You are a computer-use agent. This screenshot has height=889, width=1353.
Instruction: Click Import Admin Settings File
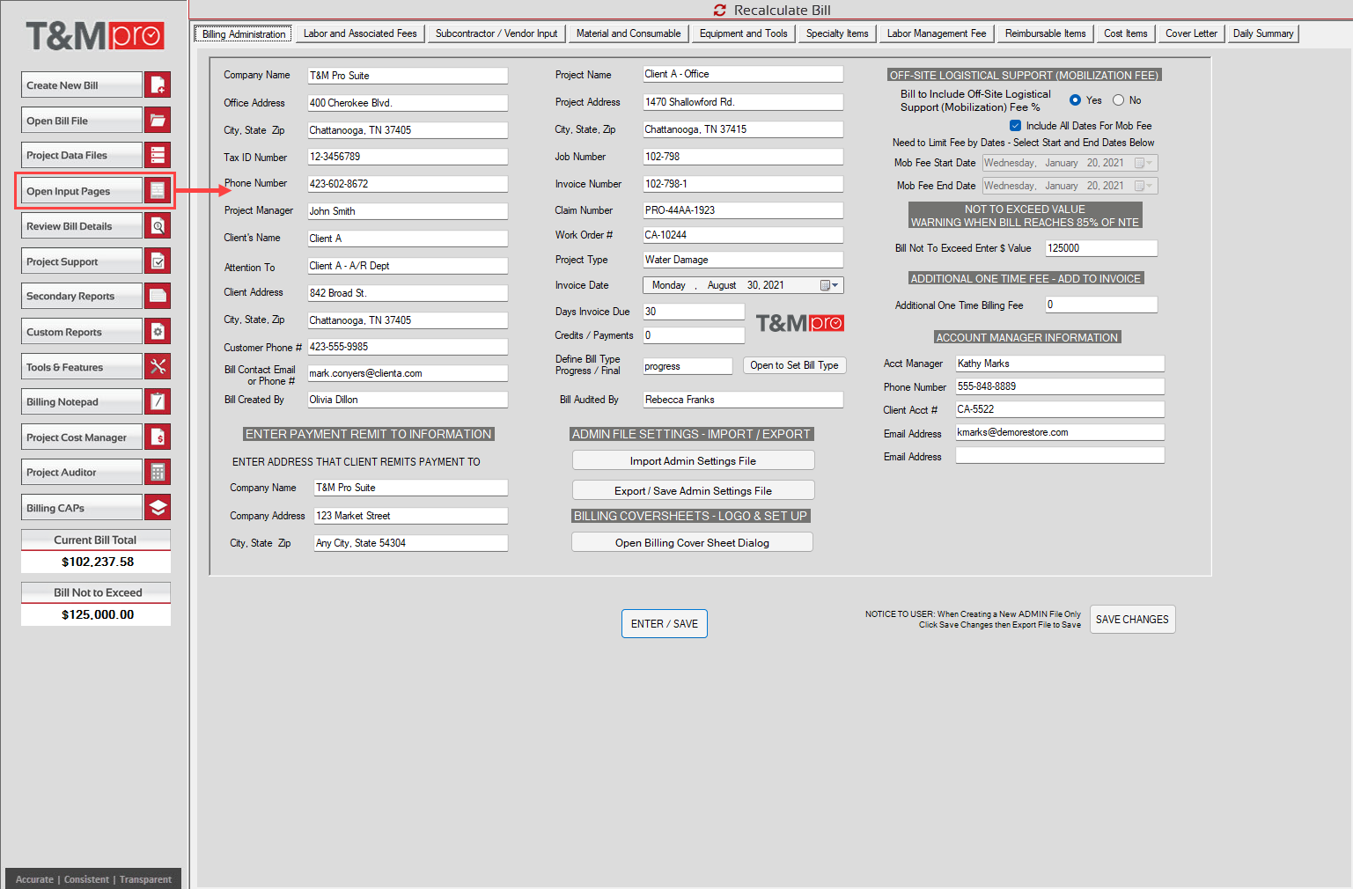[693, 460]
